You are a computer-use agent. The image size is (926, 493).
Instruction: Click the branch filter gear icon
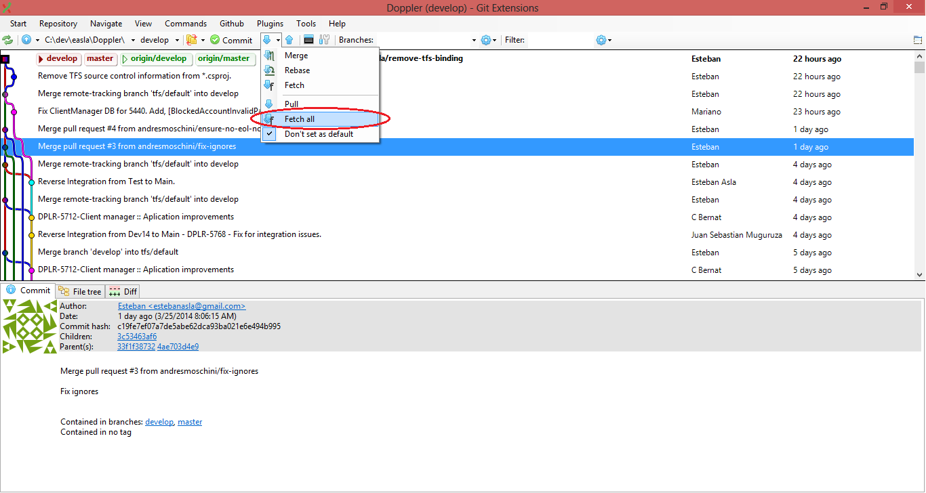pos(486,40)
